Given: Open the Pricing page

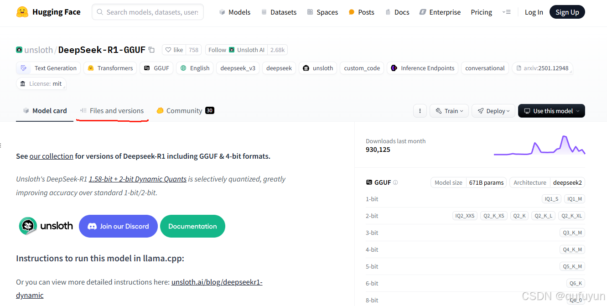Looking at the screenshot, I should (482, 12).
